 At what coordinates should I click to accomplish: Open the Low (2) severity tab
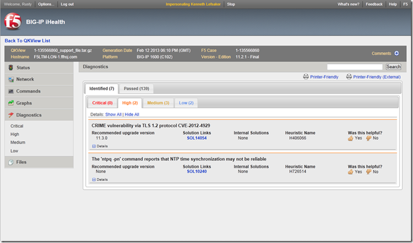[186, 103]
